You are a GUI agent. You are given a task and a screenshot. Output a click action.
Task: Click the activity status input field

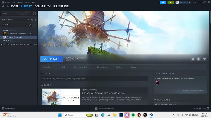tap(94, 79)
